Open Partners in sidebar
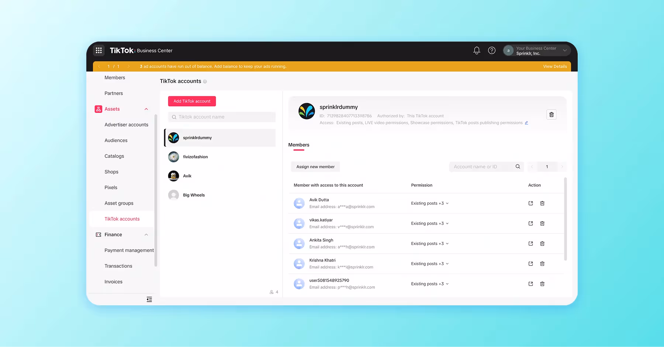664x347 pixels. (x=114, y=93)
